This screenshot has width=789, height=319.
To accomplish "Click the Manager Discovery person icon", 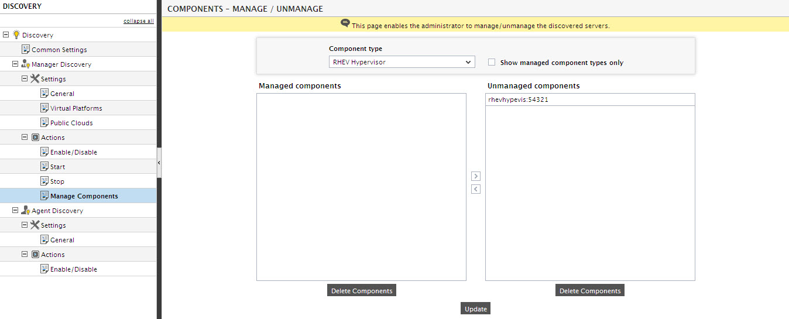I will pos(26,64).
